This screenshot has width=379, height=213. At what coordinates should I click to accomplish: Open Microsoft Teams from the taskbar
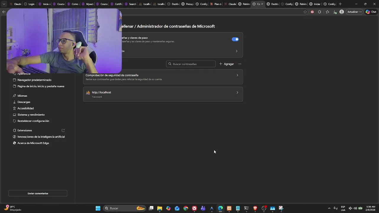203,208
